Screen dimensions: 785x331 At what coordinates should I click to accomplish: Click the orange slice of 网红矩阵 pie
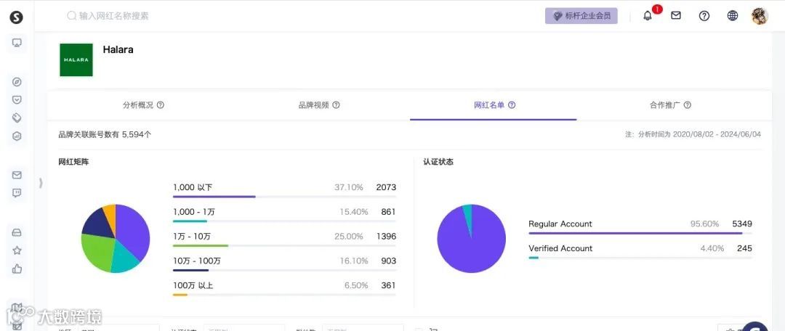[110, 215]
